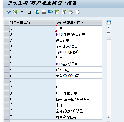
Task: Click description field 成本中心
Action: pyautogui.click(x=79, y=70)
